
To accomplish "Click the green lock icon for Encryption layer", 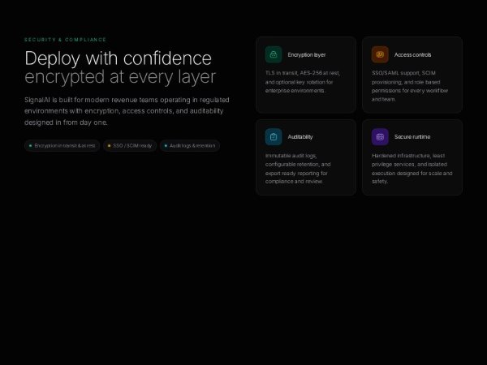I will click(274, 54).
